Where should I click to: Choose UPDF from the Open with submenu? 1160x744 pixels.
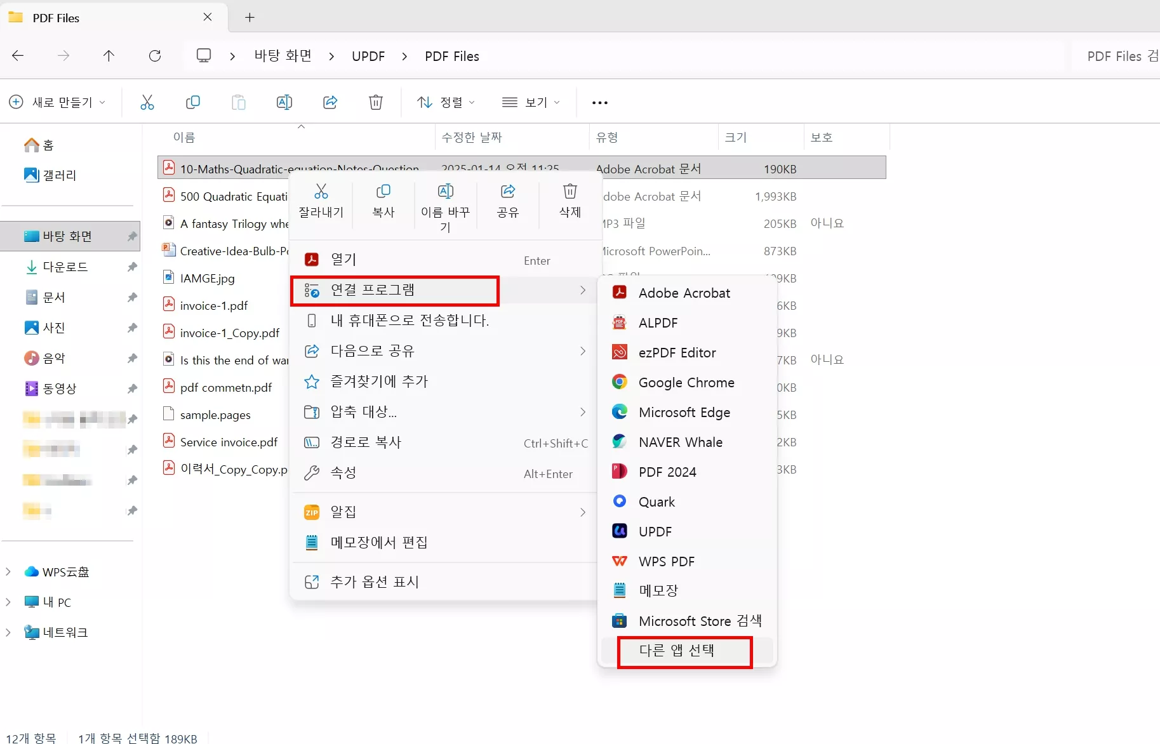654,531
